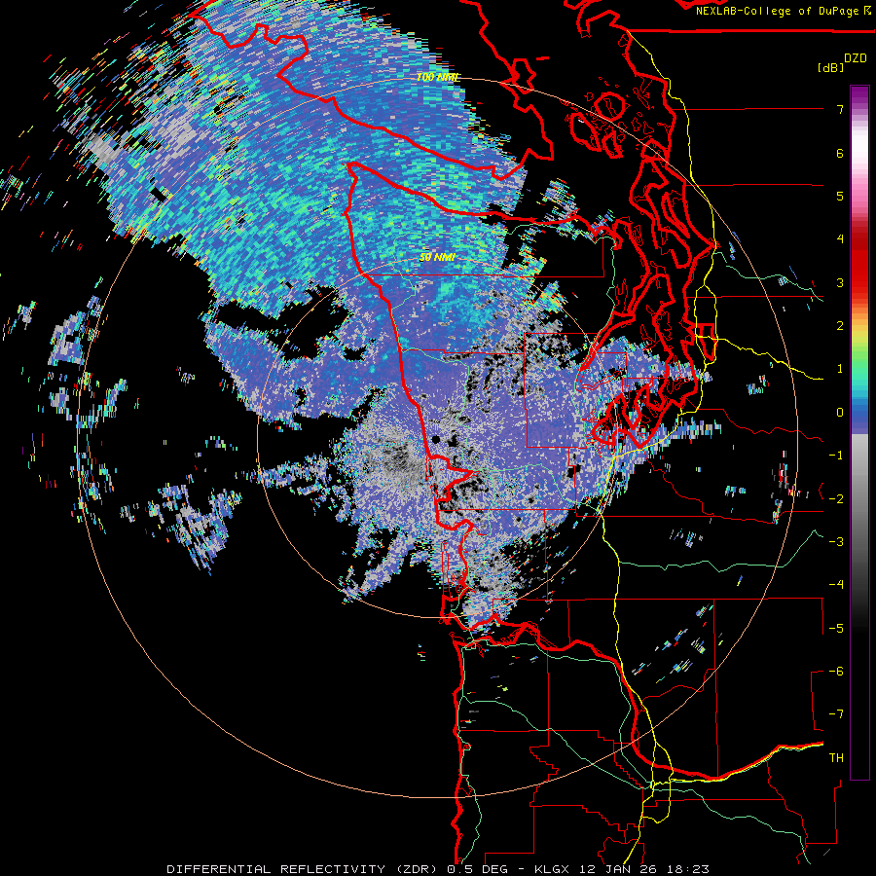The image size is (876, 876).
Task: Select the 1 value on color scale
Action: [x=840, y=369]
